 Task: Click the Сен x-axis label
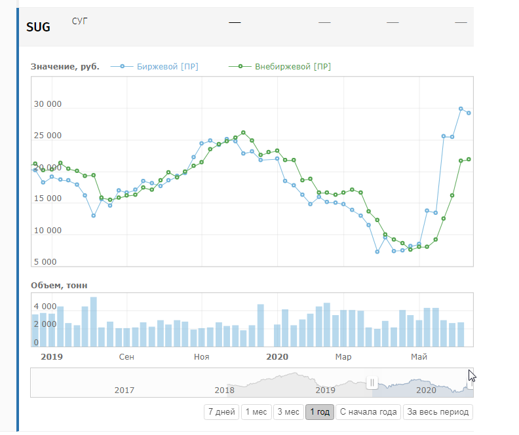[x=126, y=357]
